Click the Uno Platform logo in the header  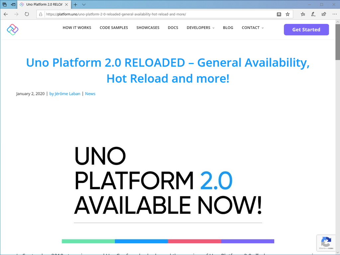12,30
